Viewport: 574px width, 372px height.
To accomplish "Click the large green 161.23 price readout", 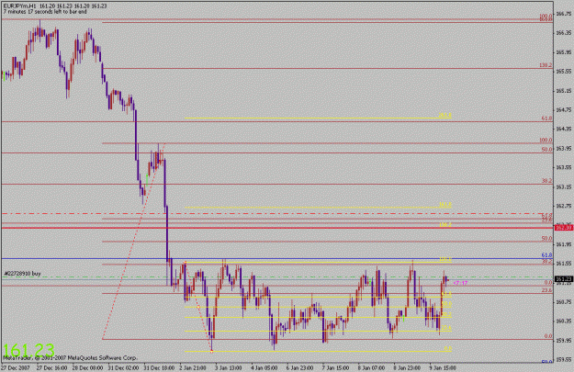I will 28,350.
